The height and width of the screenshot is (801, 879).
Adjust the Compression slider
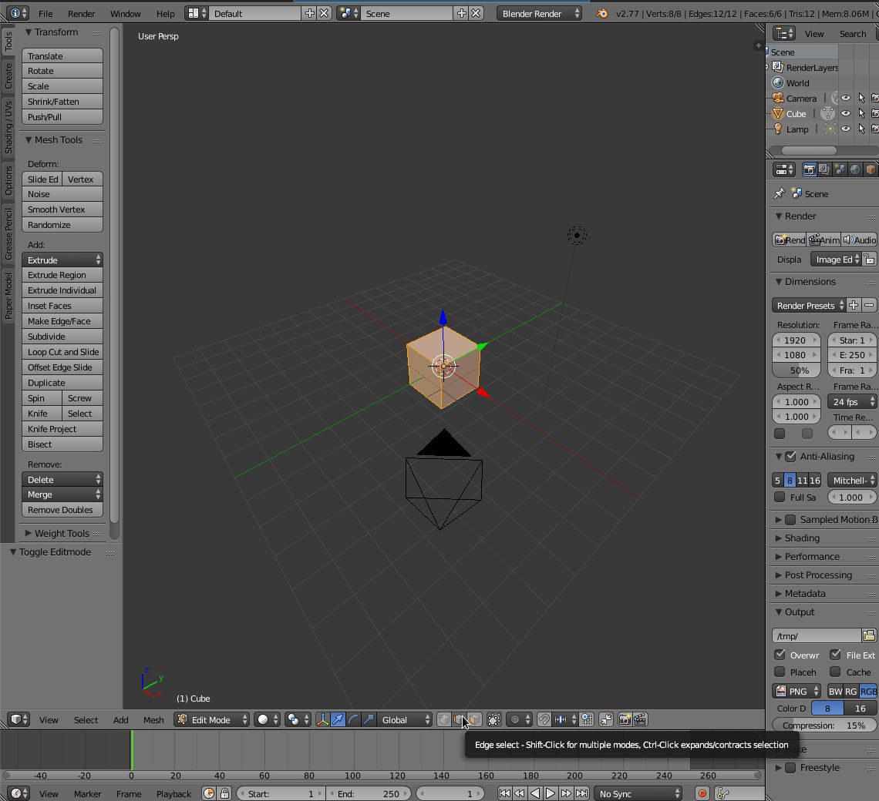point(823,725)
